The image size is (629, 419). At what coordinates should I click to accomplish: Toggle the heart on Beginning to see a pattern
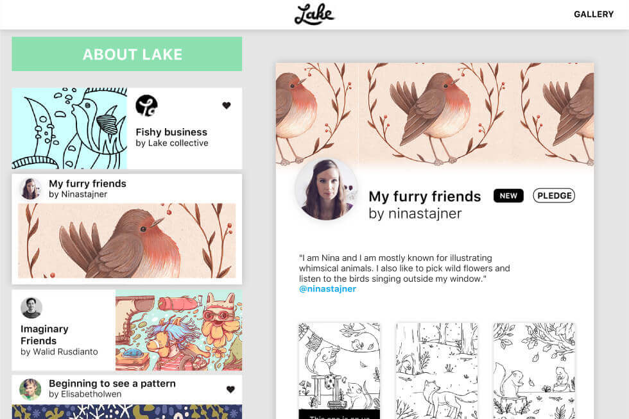pos(230,390)
